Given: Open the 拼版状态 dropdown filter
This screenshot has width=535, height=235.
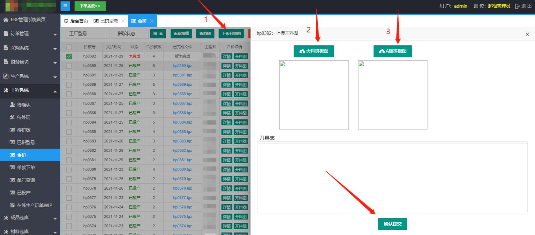Looking at the screenshot, I should tap(130, 33).
